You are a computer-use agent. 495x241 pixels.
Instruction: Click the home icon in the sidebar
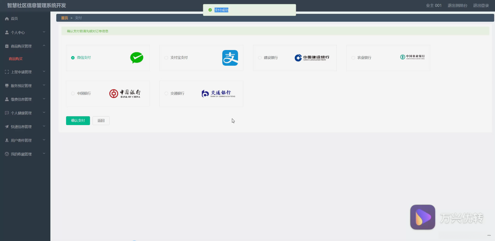click(7, 19)
